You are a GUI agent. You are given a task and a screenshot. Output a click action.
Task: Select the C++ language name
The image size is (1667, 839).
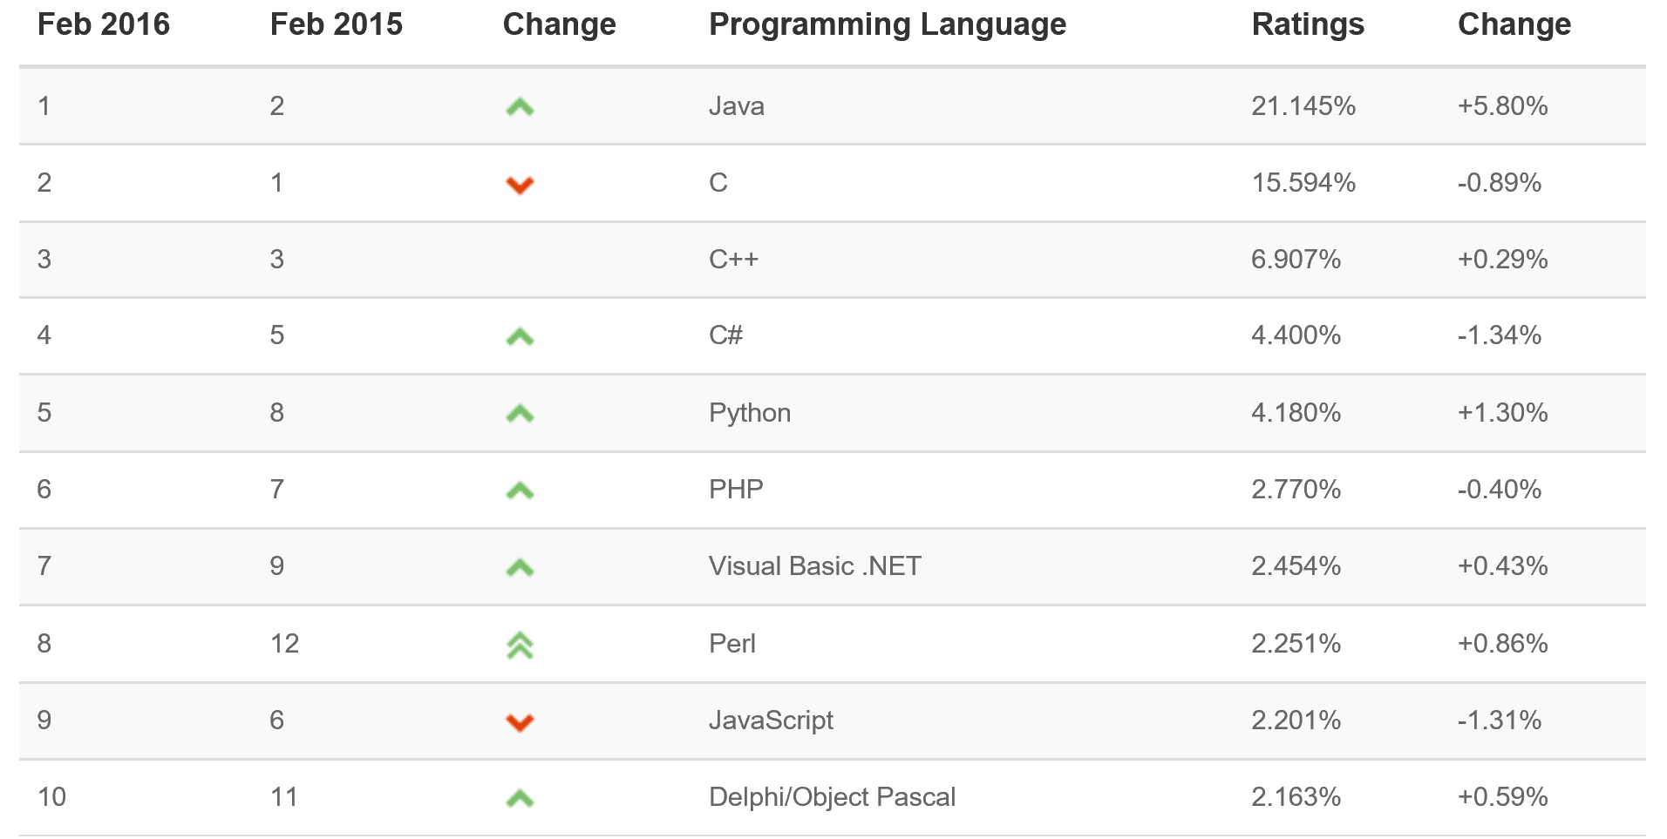click(734, 260)
